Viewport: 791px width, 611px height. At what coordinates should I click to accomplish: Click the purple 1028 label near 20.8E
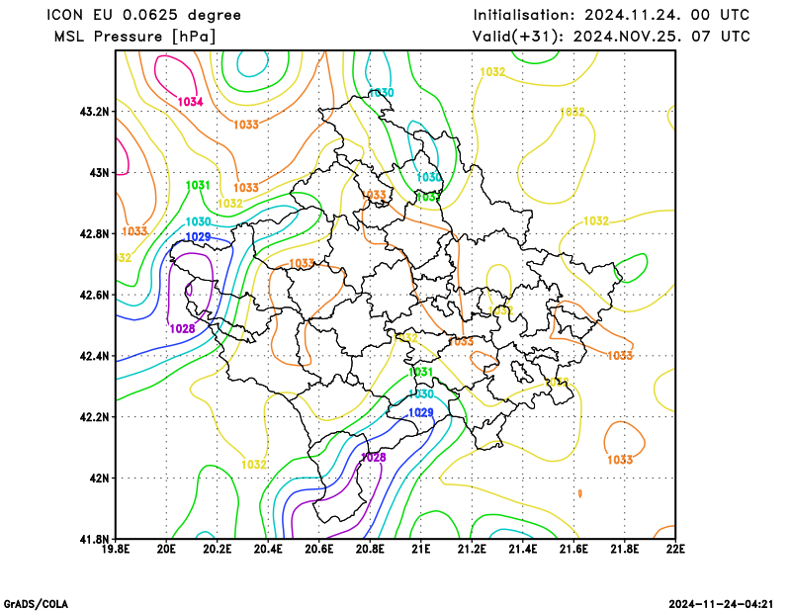pos(374,458)
